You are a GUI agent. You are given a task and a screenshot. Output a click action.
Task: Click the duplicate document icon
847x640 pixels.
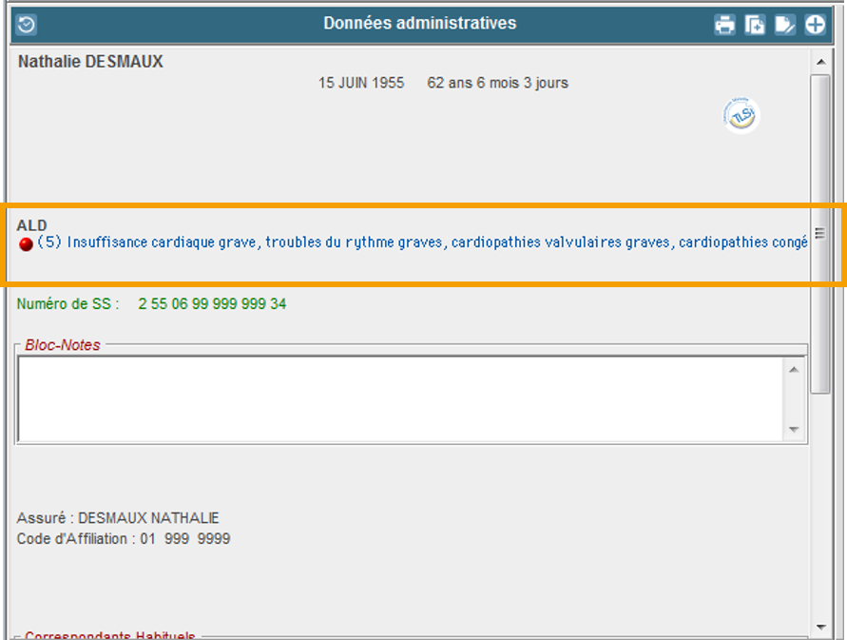tap(755, 25)
